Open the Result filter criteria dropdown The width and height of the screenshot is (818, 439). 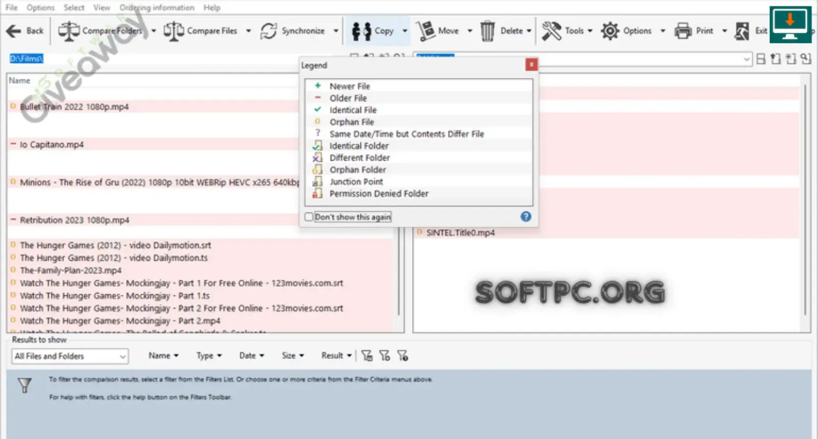click(x=336, y=356)
